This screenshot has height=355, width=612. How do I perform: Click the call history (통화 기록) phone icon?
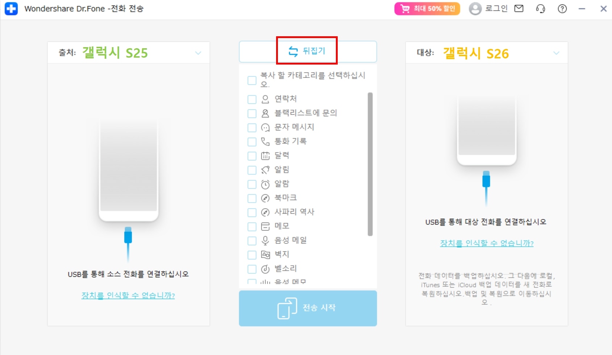265,141
